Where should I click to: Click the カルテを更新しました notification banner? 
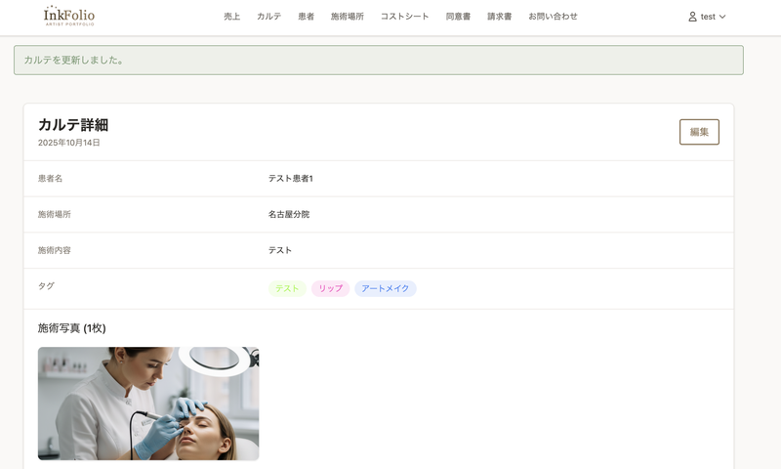click(379, 61)
